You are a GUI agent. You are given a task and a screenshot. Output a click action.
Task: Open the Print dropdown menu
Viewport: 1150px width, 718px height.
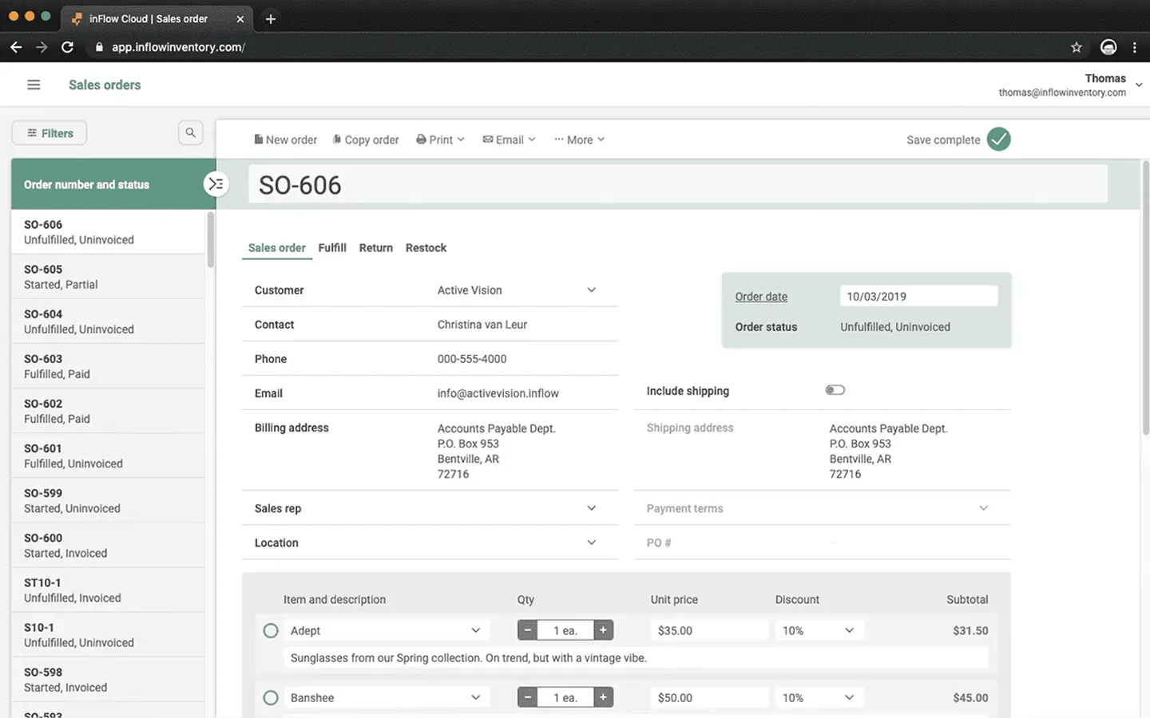(440, 140)
